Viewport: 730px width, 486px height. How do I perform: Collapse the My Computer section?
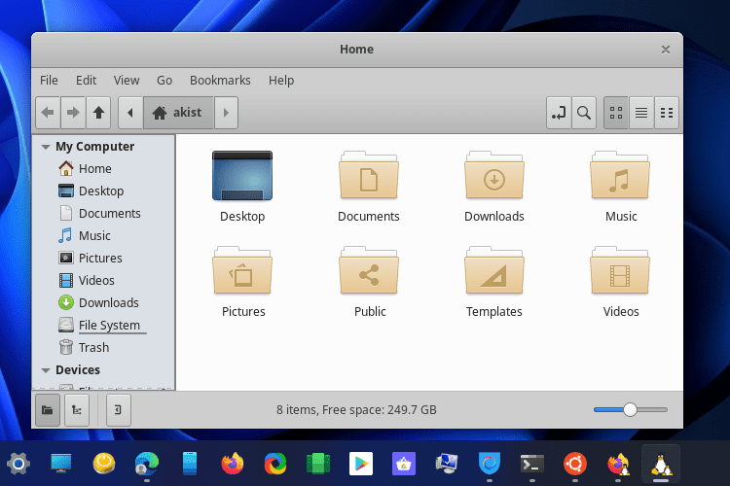45,147
